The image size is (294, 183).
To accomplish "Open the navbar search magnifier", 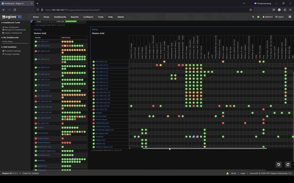I will click(x=253, y=17).
